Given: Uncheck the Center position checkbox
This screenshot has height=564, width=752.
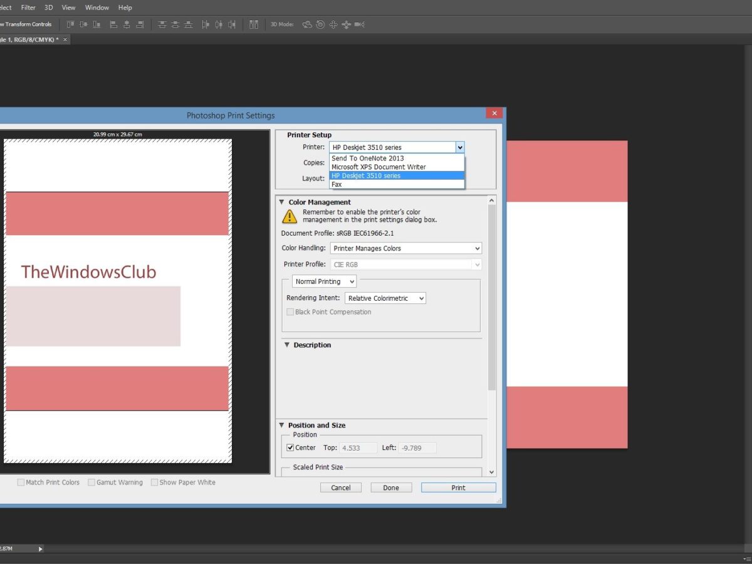Looking at the screenshot, I should pyautogui.click(x=290, y=447).
